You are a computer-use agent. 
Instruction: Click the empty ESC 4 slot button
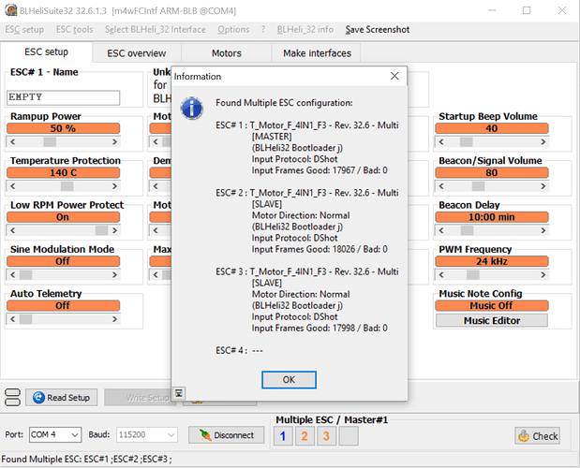(349, 436)
